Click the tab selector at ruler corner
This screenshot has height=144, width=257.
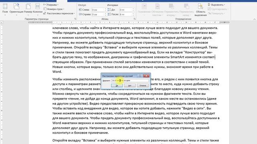coord(2,22)
